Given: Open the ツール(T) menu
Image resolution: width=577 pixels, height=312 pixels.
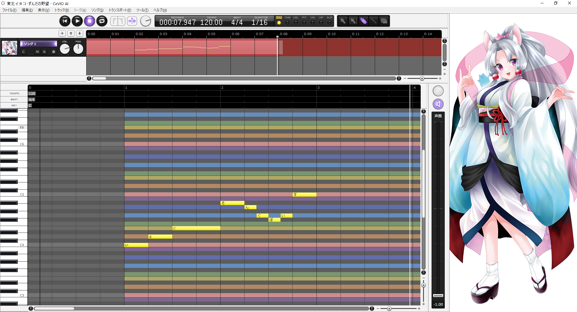Looking at the screenshot, I should pos(142,10).
